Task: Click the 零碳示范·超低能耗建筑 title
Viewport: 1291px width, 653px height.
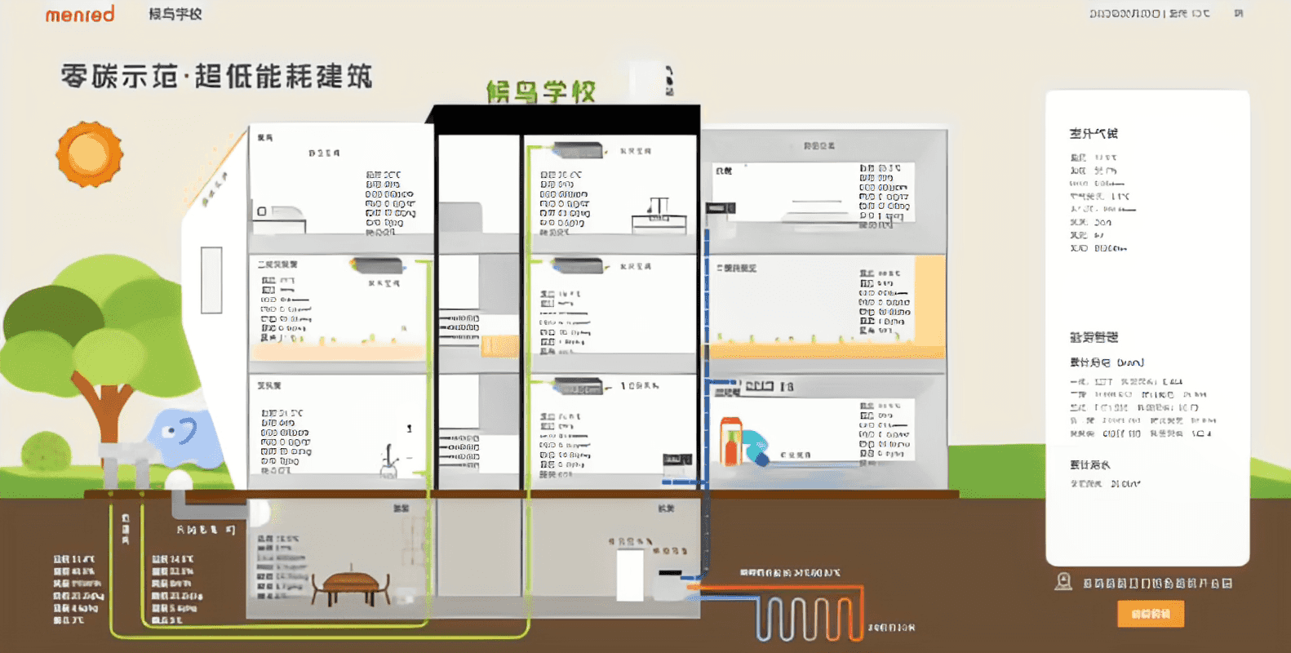Action: click(217, 77)
